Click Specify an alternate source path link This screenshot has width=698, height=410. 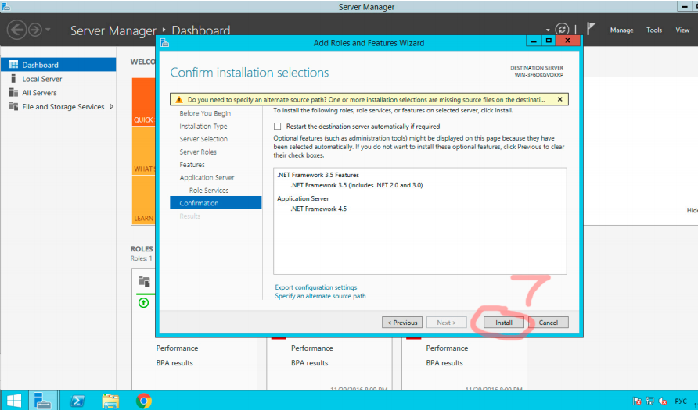click(x=320, y=297)
